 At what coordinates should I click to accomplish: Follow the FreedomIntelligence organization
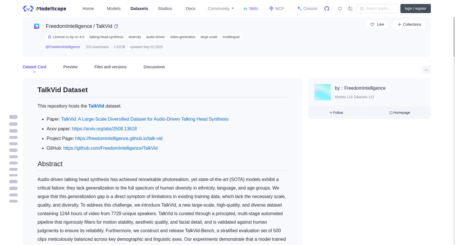336,113
